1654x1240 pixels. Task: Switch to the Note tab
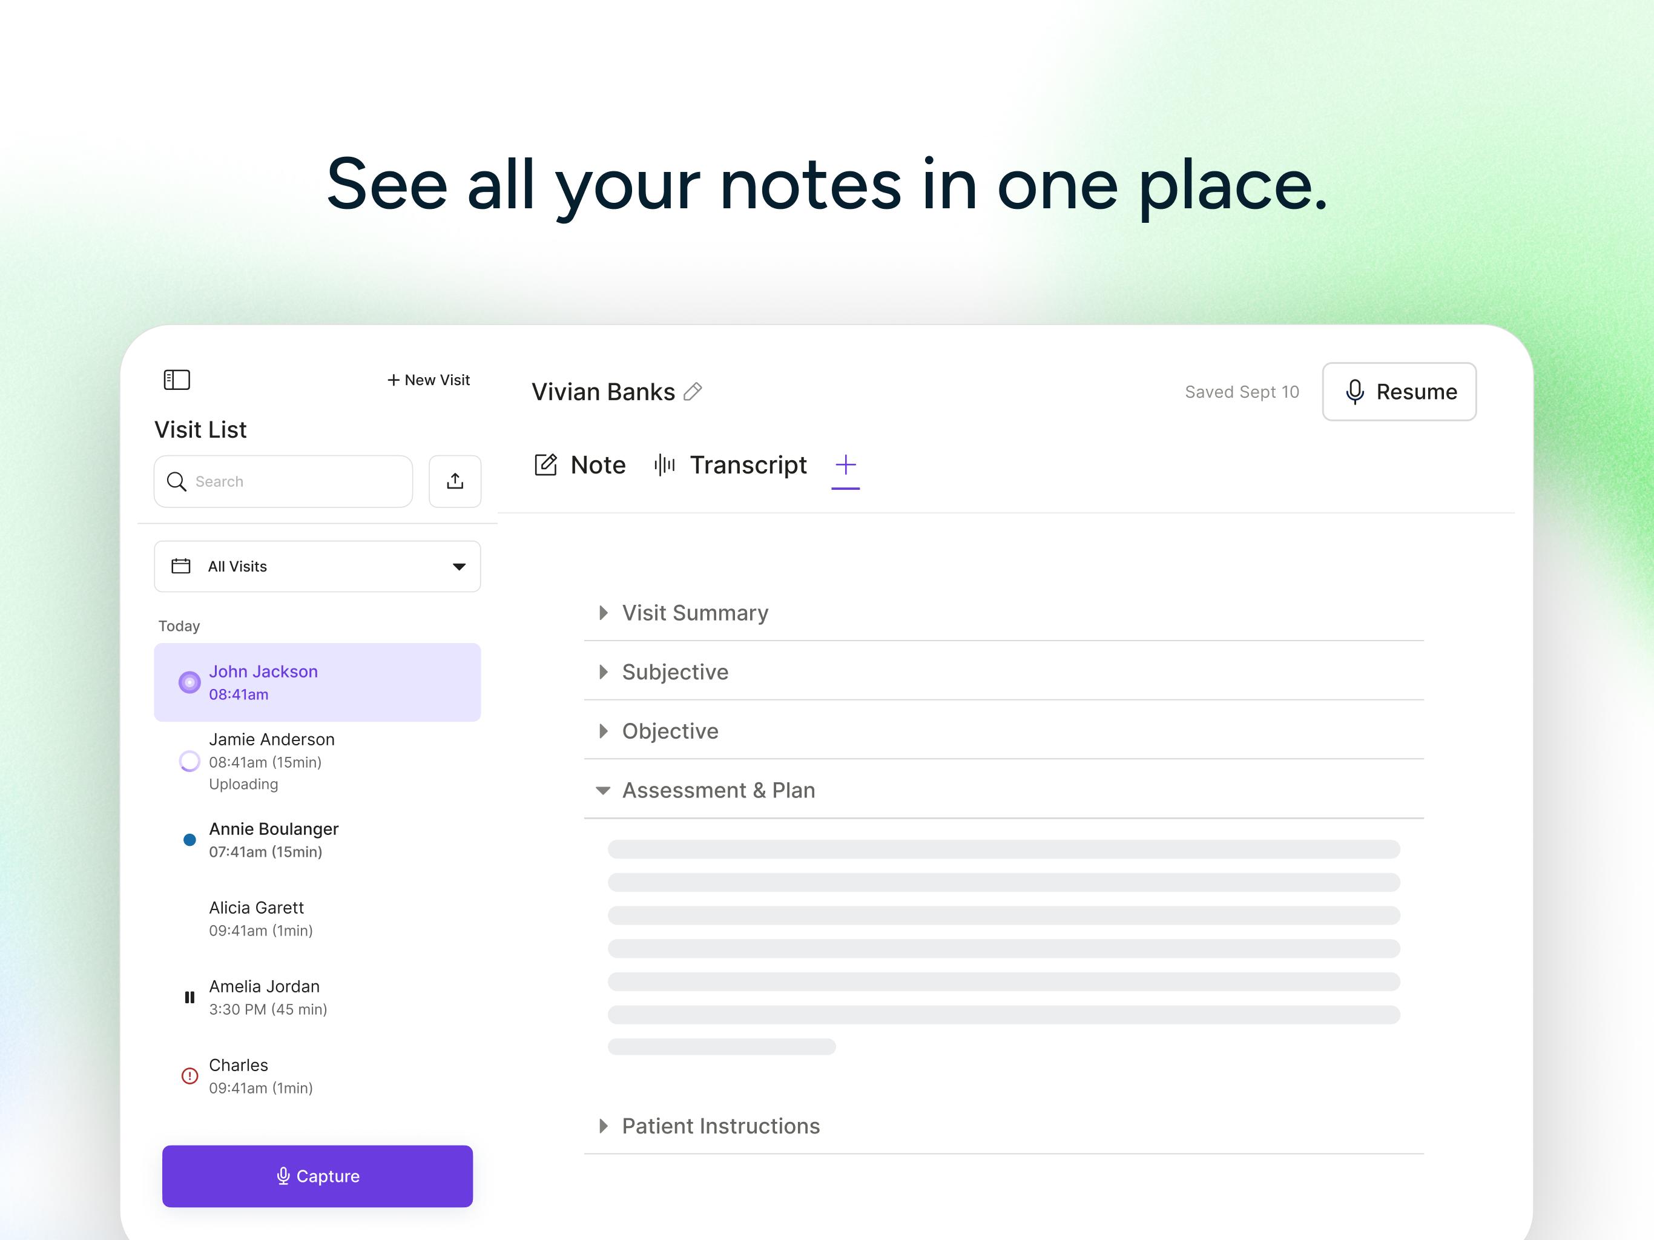click(x=598, y=464)
